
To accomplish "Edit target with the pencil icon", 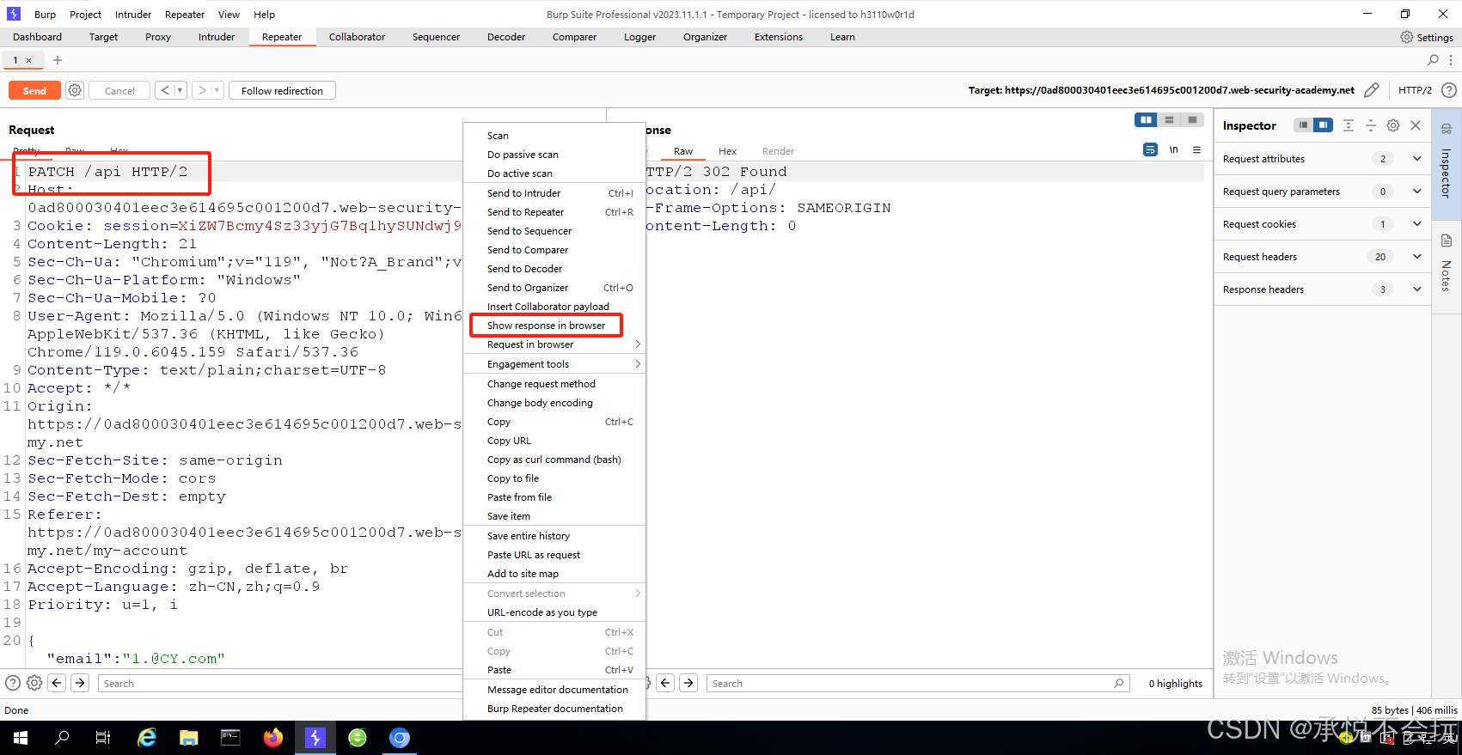I will click(1372, 90).
